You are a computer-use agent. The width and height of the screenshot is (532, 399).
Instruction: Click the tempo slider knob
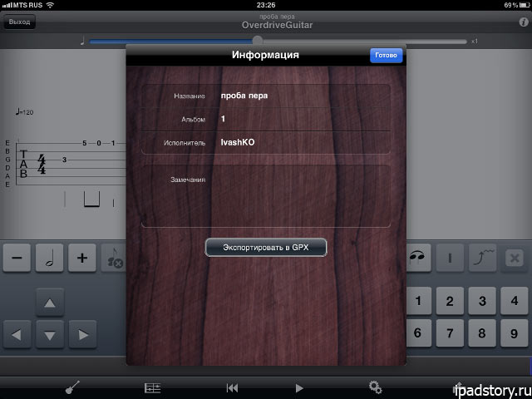pos(258,41)
